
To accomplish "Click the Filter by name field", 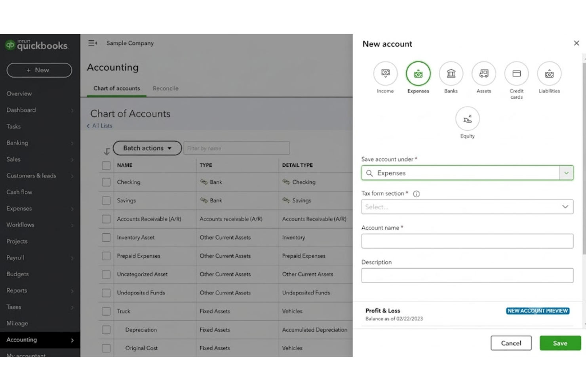I will (x=237, y=148).
